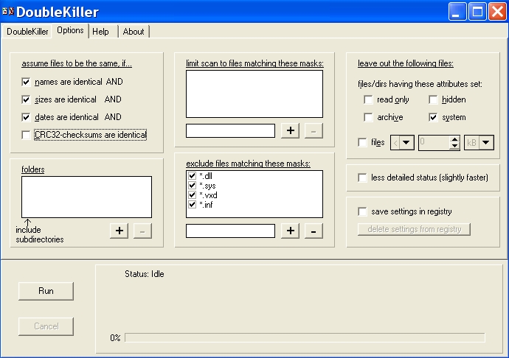This screenshot has width=509, height=358.
Task: Remove a folder with the folders minus button
Action: 142,231
